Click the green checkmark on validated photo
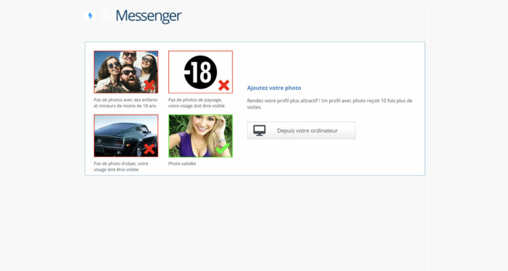Viewport: 508px width, 271px height. point(223,148)
